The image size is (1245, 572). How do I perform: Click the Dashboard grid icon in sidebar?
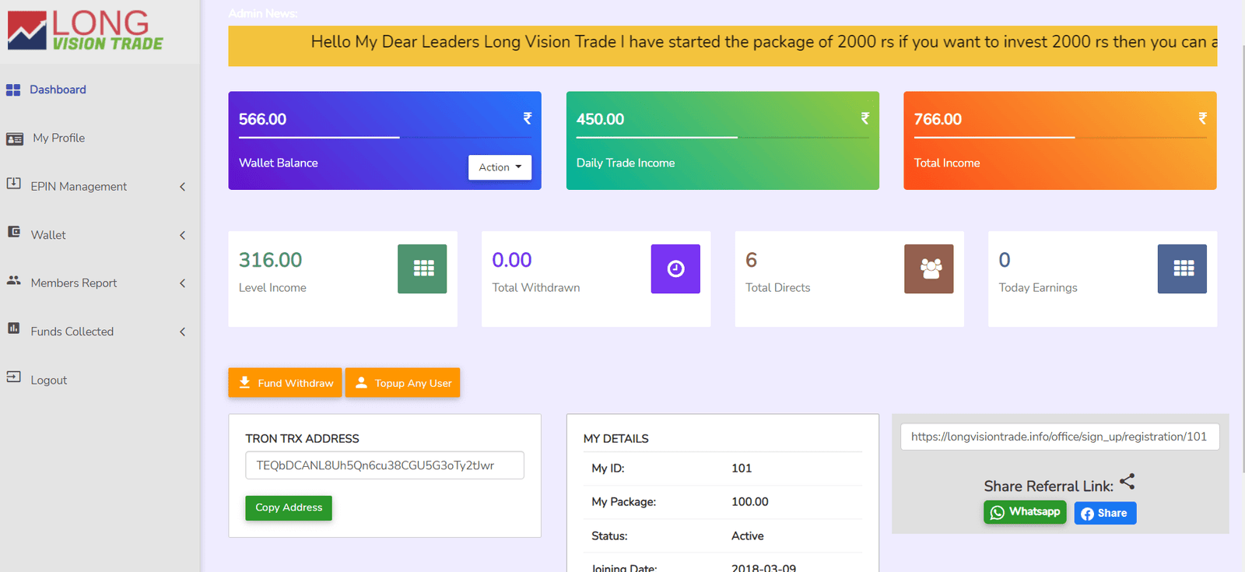(13, 90)
